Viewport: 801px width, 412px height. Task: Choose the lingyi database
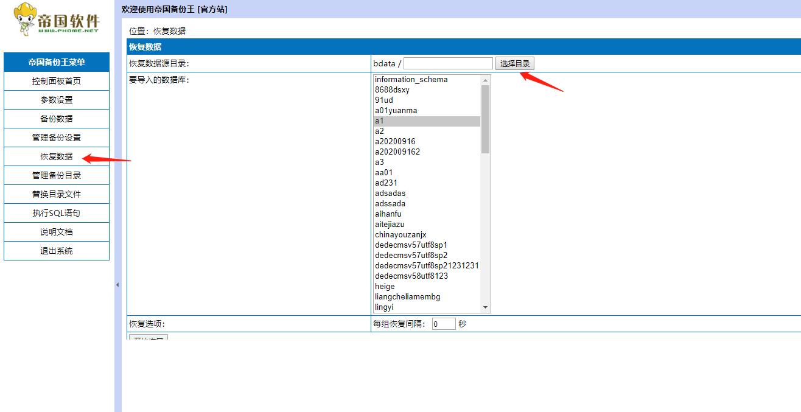[427, 307]
